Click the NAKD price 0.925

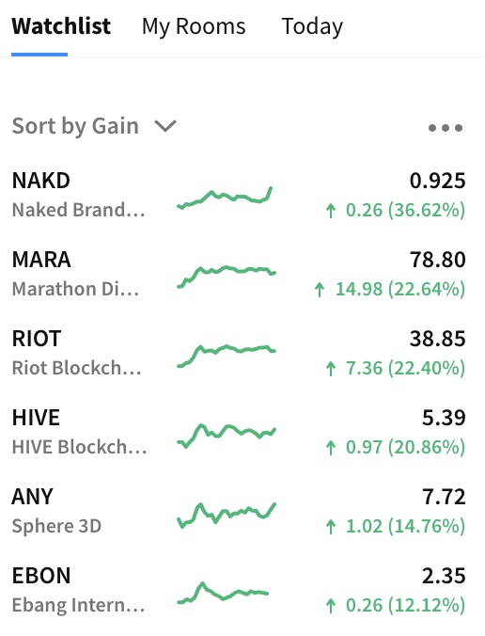coord(438,181)
